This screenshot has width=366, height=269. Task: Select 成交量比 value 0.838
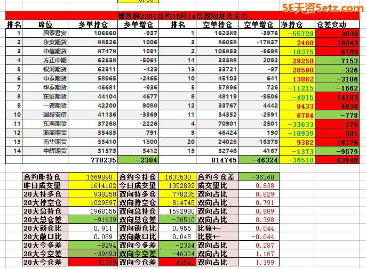pyautogui.click(x=259, y=185)
